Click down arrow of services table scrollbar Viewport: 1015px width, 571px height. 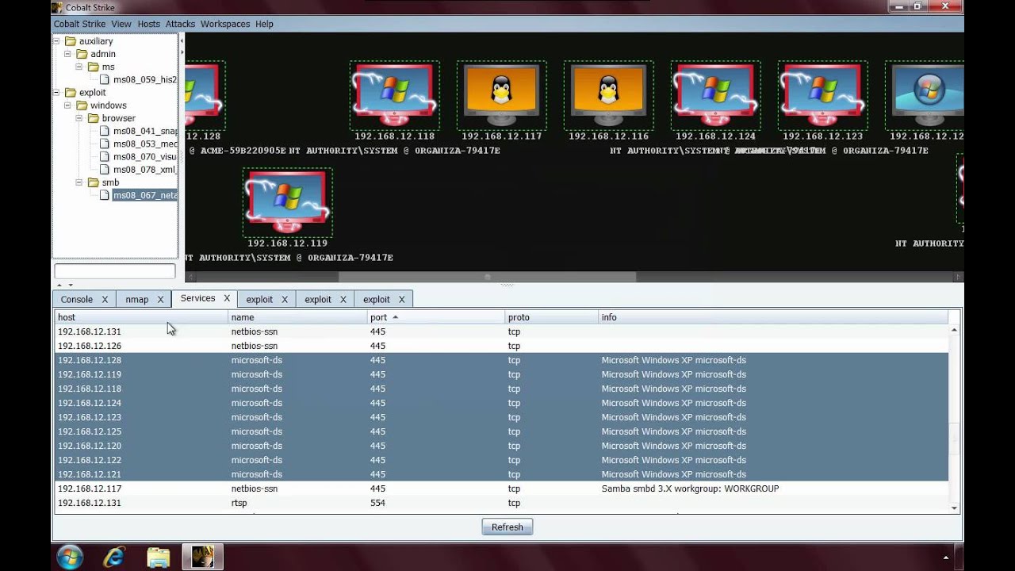pyautogui.click(x=955, y=508)
